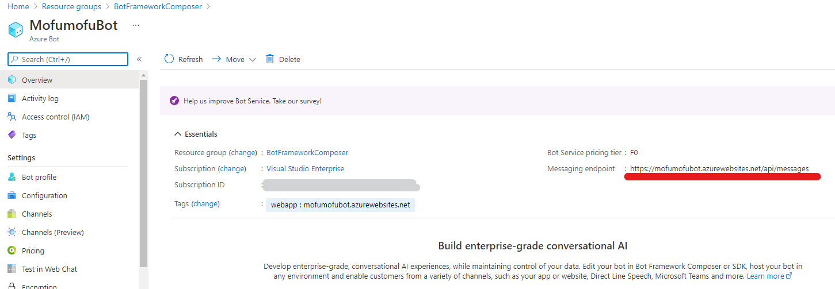The height and width of the screenshot is (289, 835).
Task: Open the BotFrameworkComposer resource group value link
Action: coord(307,152)
